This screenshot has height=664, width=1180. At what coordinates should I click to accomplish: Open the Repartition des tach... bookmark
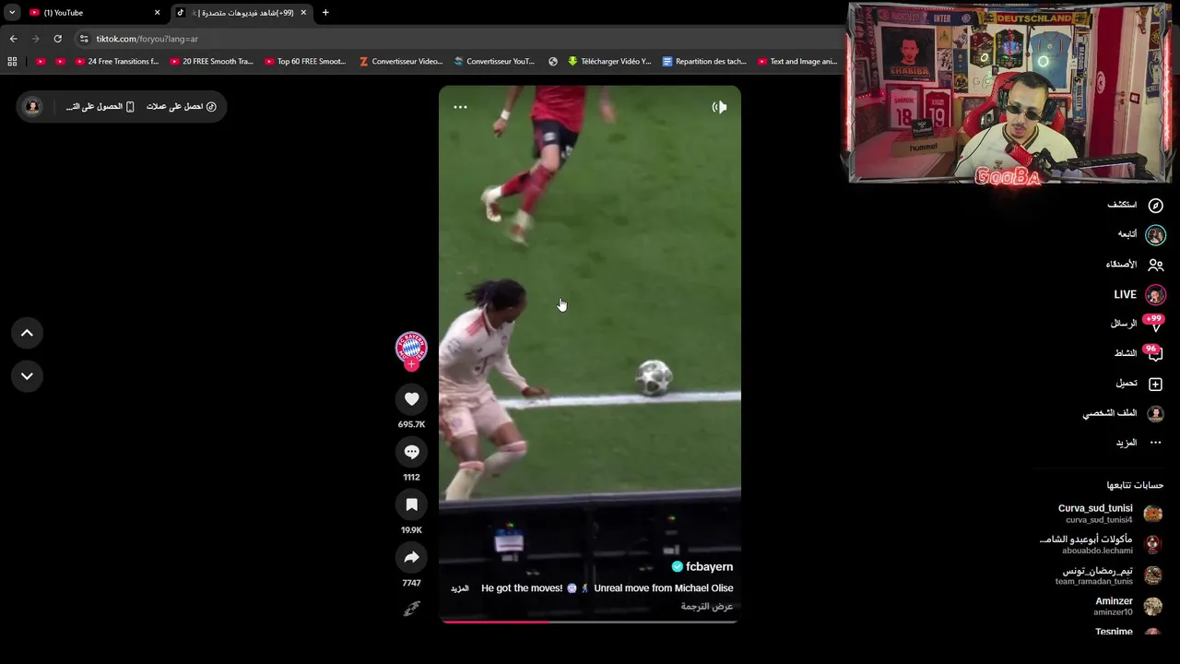coord(704,62)
